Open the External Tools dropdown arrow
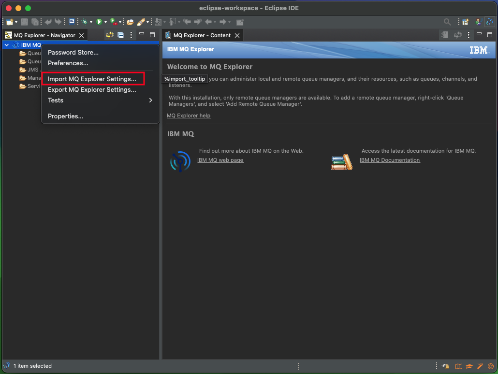Viewport: 498px width, 374px height. pyautogui.click(x=120, y=22)
